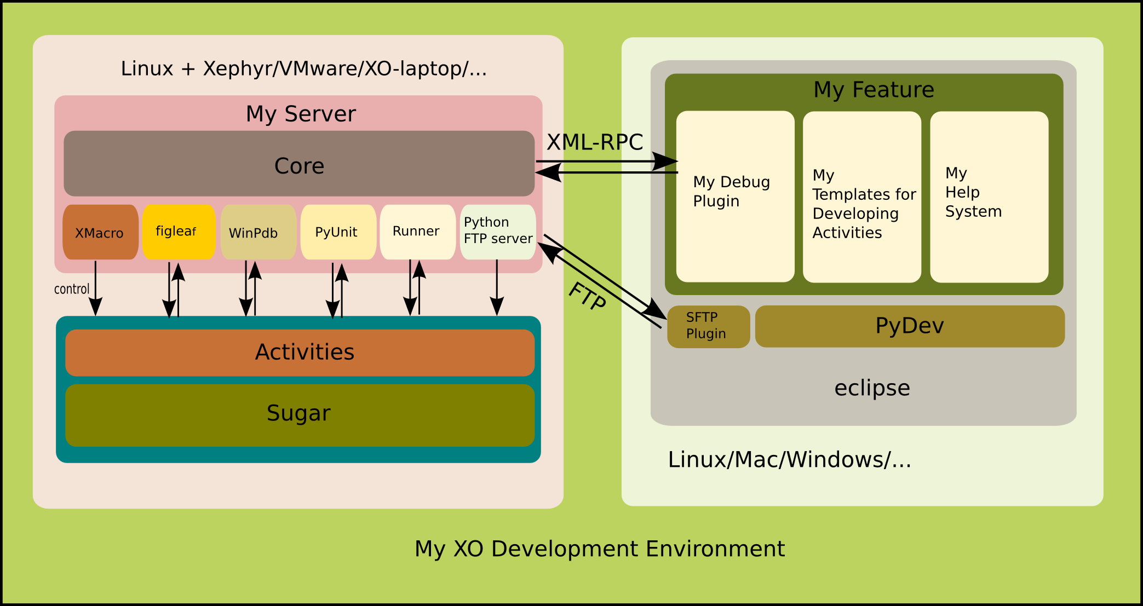1143x606 pixels.
Task: Click the XML-RPC label
Action: (x=595, y=142)
